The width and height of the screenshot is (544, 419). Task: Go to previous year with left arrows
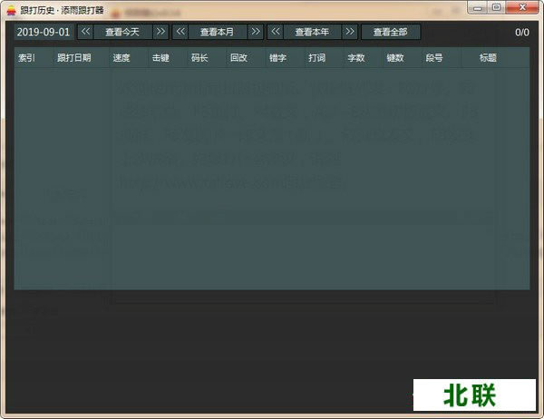click(x=276, y=32)
